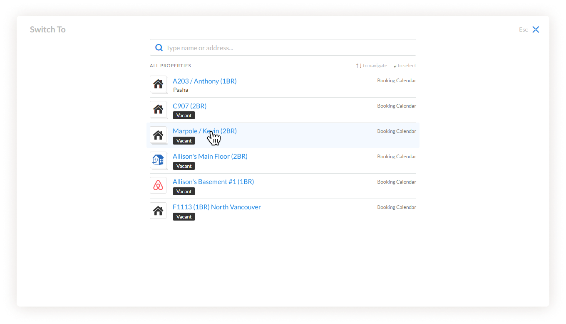Open Booking Calendar for Allison's Main Floor
The height and width of the screenshot is (324, 566).
coord(397,157)
